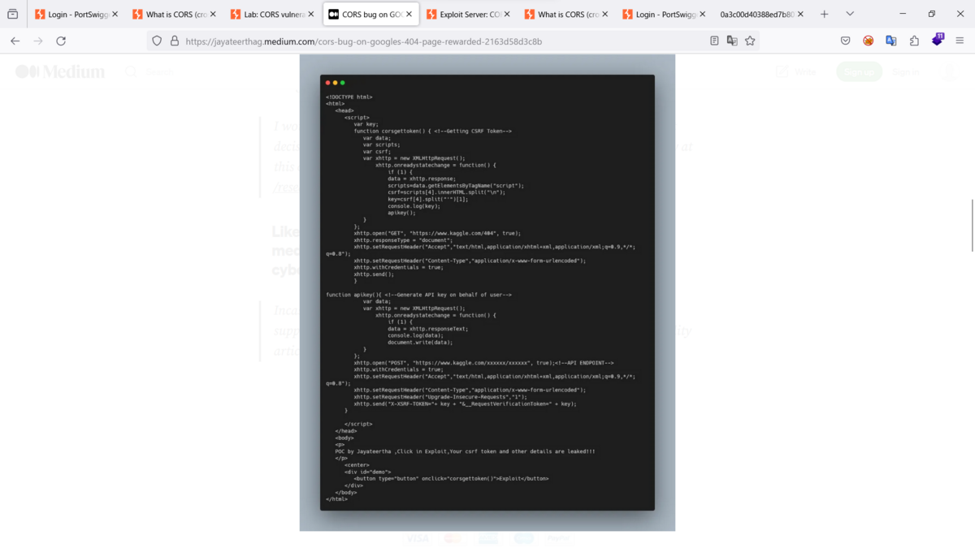This screenshot has height=548, width=975.
Task: Open the orange blocker extension icon
Action: coord(869,41)
